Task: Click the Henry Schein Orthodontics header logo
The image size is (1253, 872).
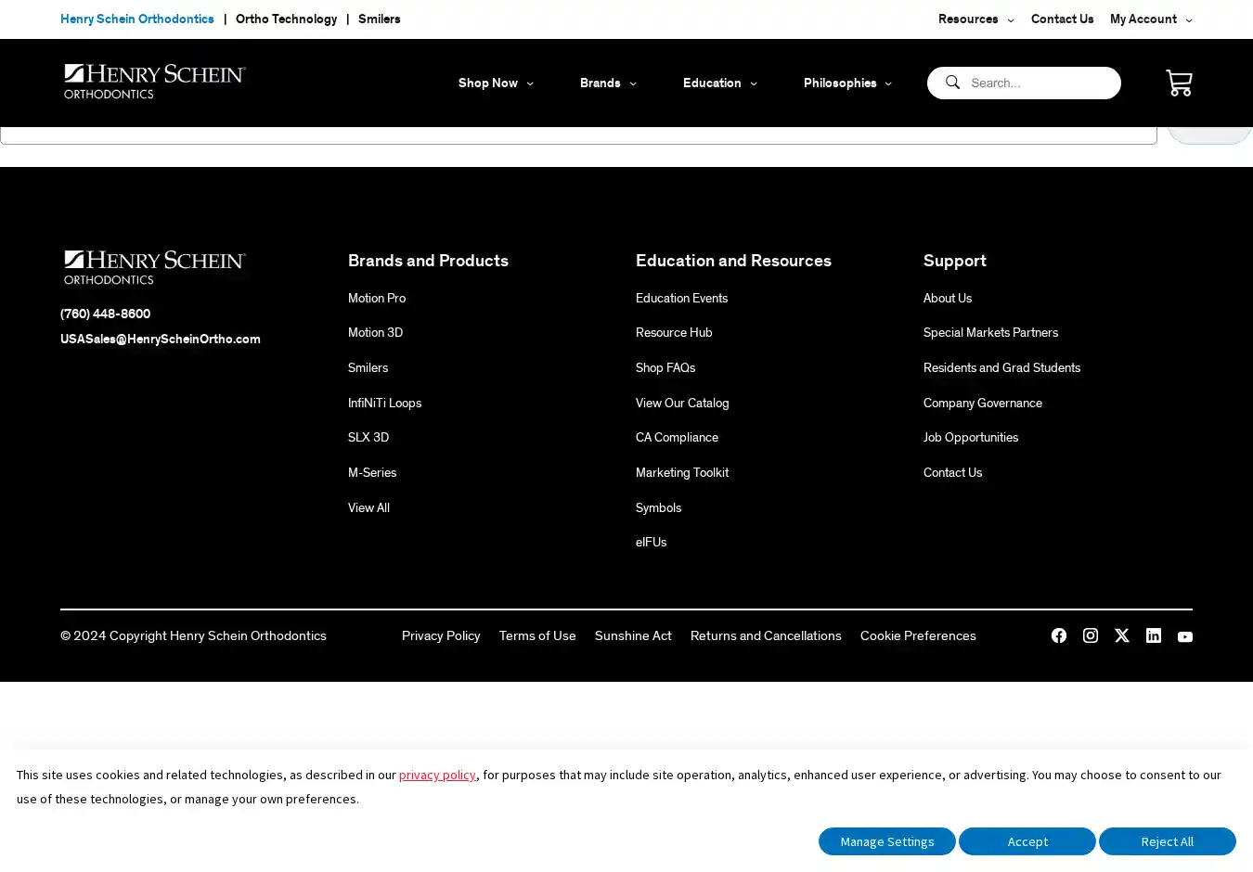Action: click(x=154, y=82)
